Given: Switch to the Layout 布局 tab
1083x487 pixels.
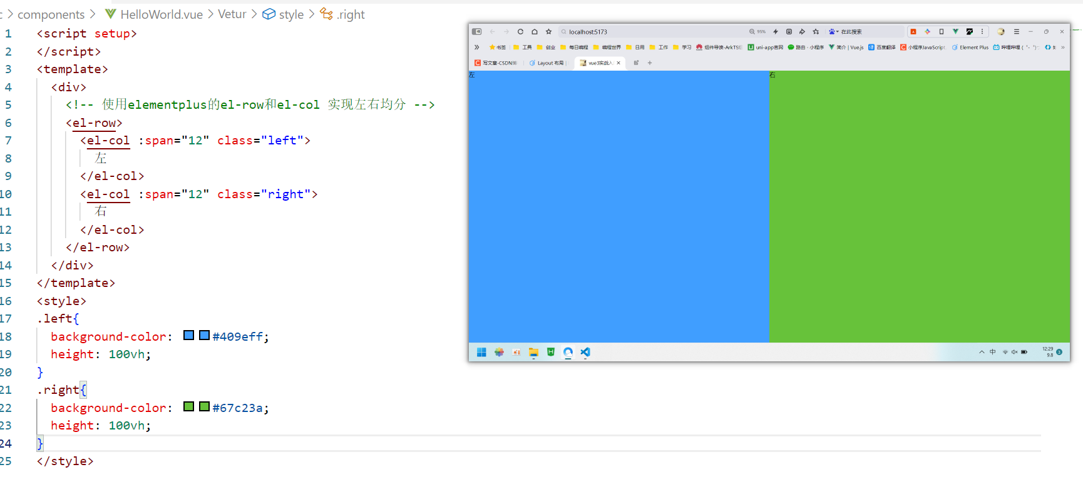Looking at the screenshot, I should (547, 63).
